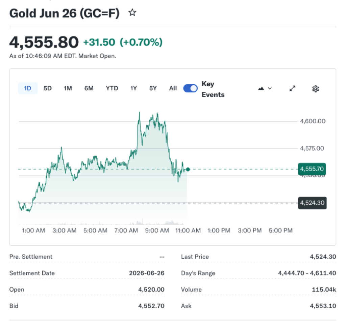Select the area chart type icon

click(261, 88)
